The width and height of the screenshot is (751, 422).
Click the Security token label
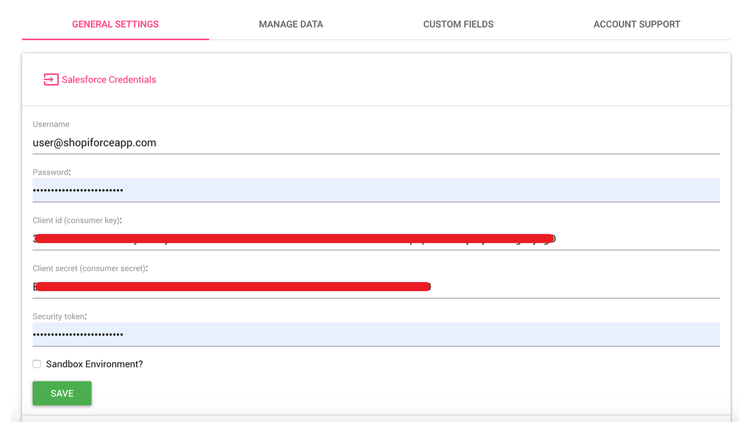click(x=58, y=316)
